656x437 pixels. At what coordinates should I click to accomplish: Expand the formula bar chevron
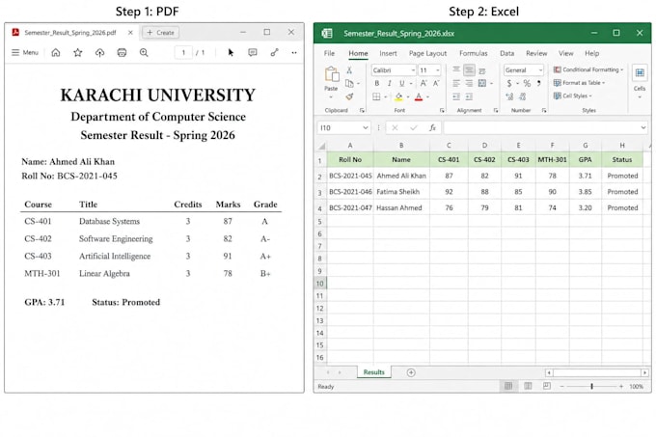coord(643,127)
